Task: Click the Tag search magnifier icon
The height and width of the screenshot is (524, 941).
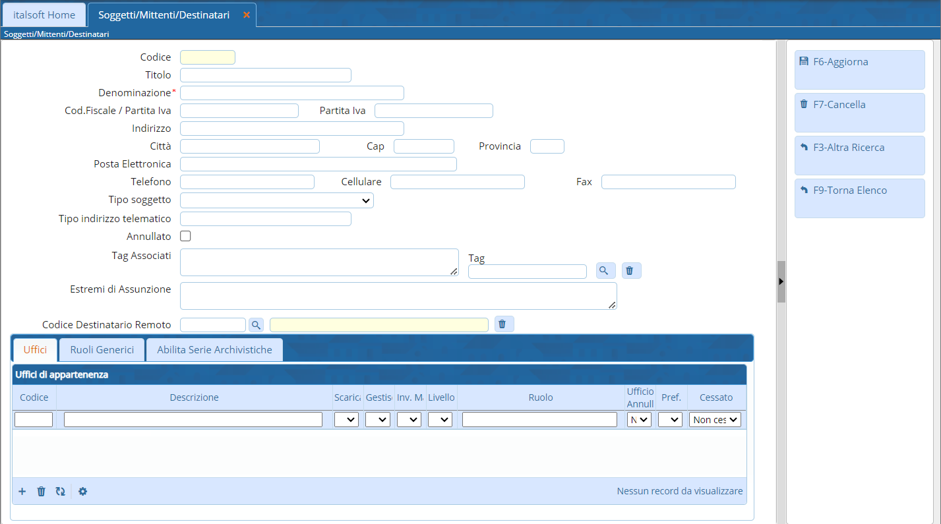Action: (605, 271)
